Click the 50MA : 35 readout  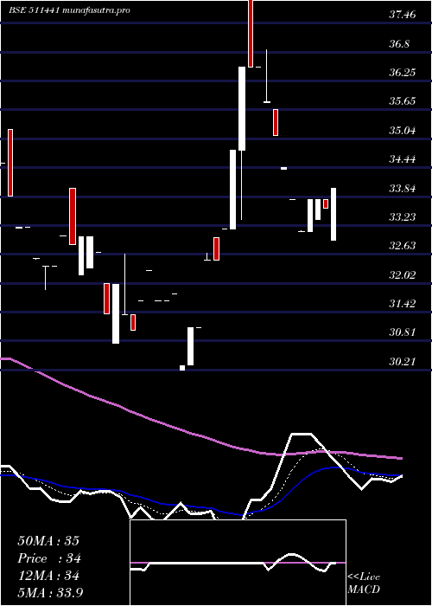click(x=48, y=541)
